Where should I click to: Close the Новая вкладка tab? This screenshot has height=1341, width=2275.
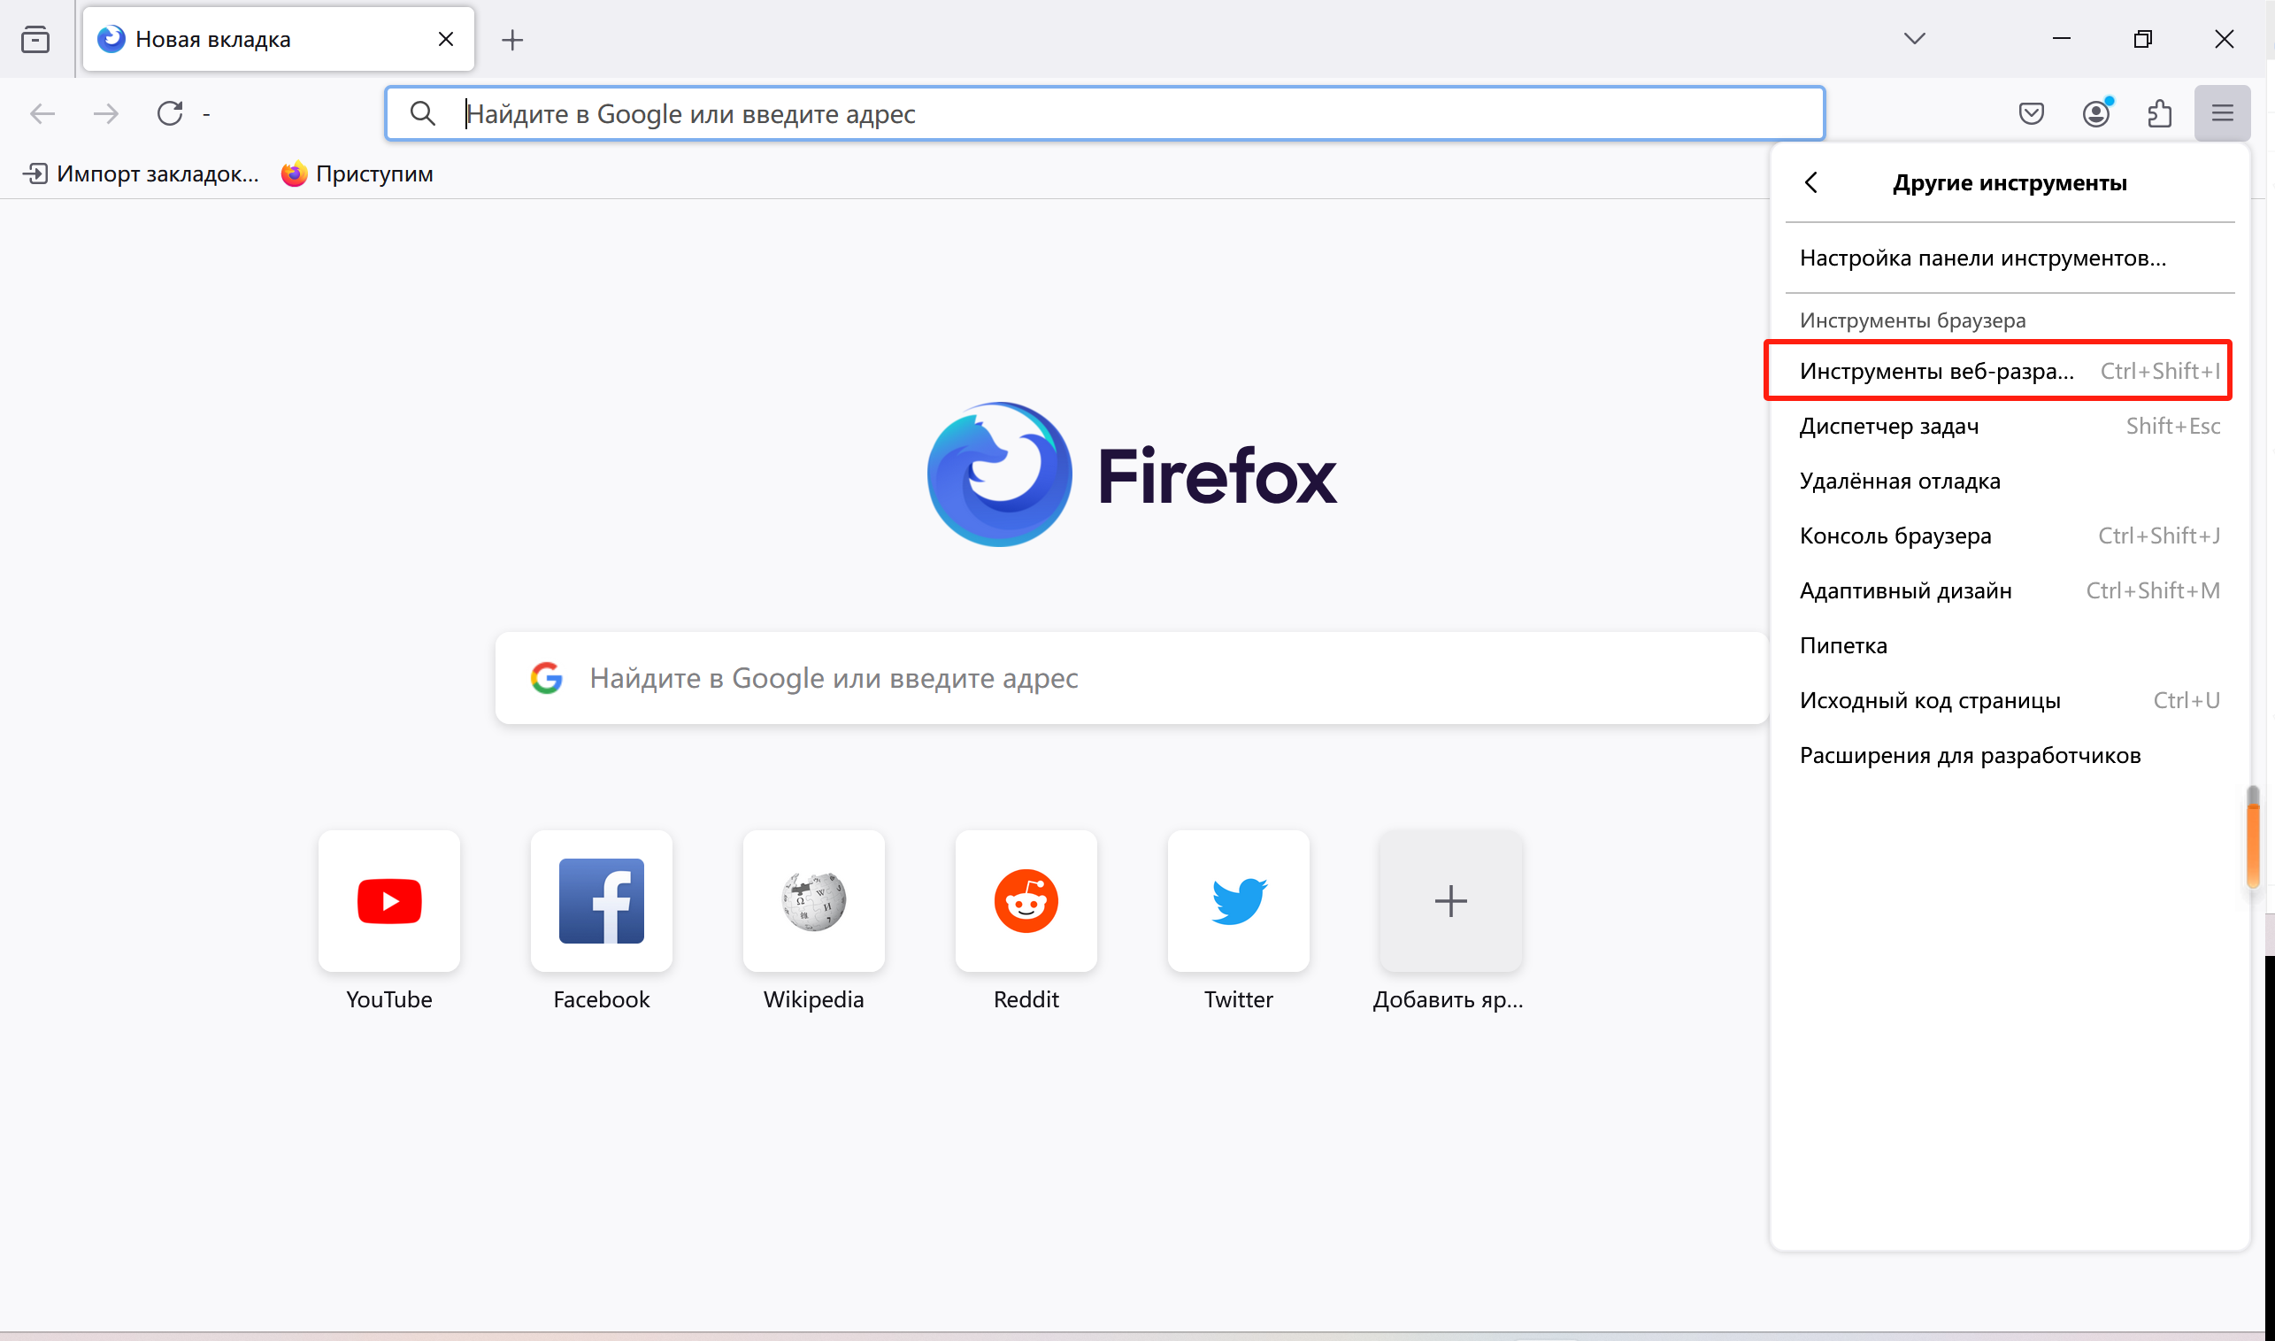[445, 39]
